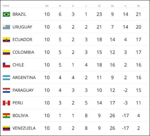
Task: Click the Uruguay flag icon
Action: [6, 27]
